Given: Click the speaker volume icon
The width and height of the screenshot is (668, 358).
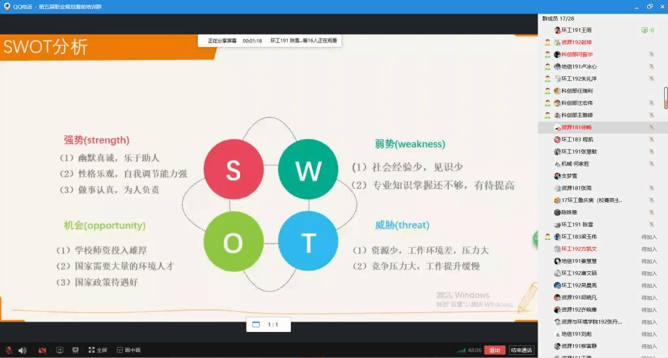Looking at the screenshot, I should tap(22, 350).
